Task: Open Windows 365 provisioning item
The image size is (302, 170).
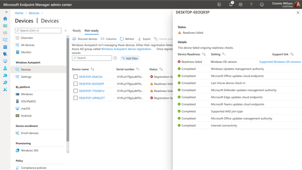Action: (30, 151)
